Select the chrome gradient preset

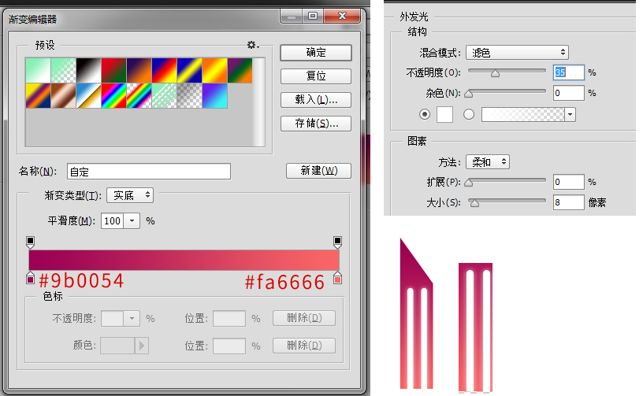[x=88, y=96]
